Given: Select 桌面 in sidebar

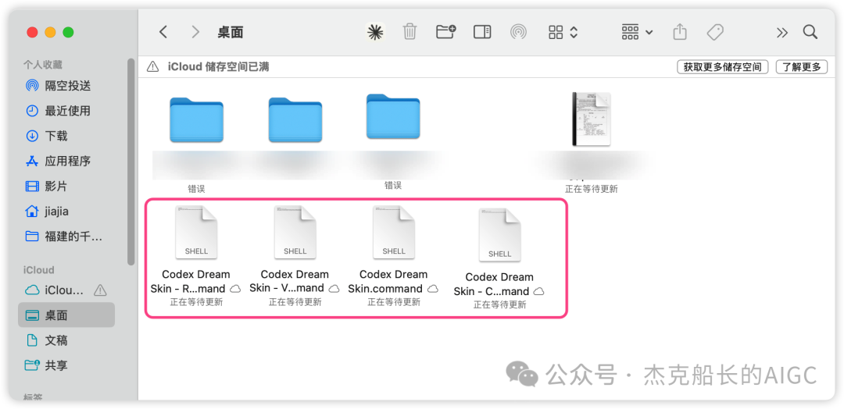Looking at the screenshot, I should pyautogui.click(x=66, y=315).
